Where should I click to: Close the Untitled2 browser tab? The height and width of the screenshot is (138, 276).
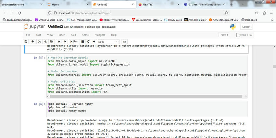(x=133, y=5)
